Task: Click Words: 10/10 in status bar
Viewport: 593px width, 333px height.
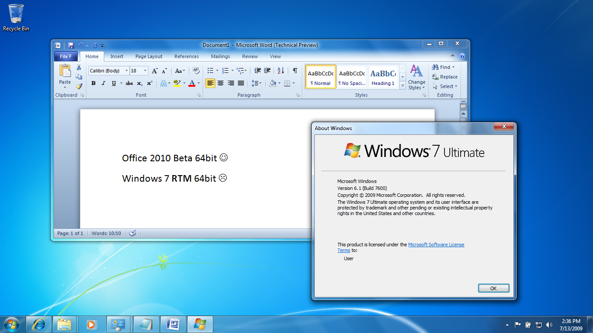Action: point(106,233)
